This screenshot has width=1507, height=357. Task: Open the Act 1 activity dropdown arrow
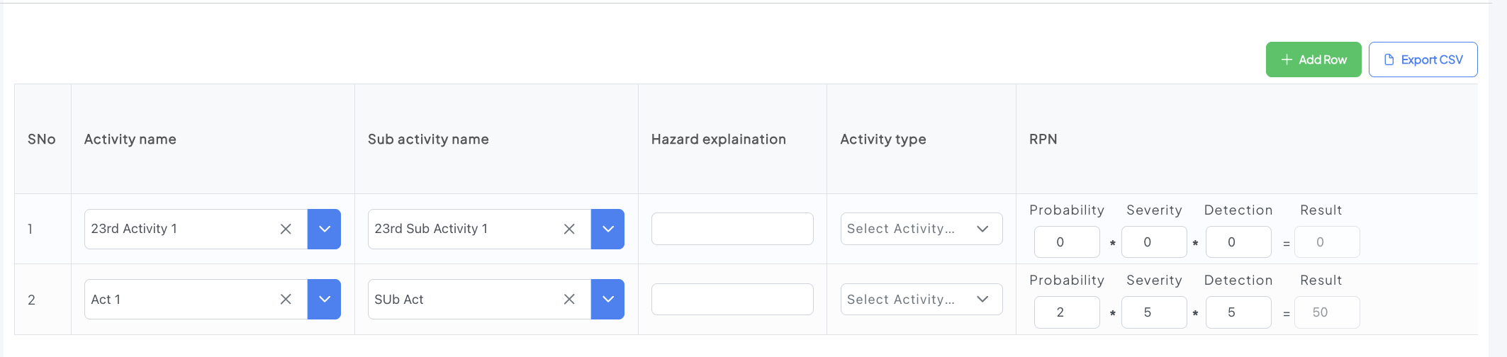324,299
